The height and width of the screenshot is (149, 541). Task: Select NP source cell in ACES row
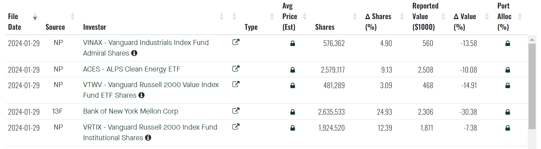tap(58, 69)
